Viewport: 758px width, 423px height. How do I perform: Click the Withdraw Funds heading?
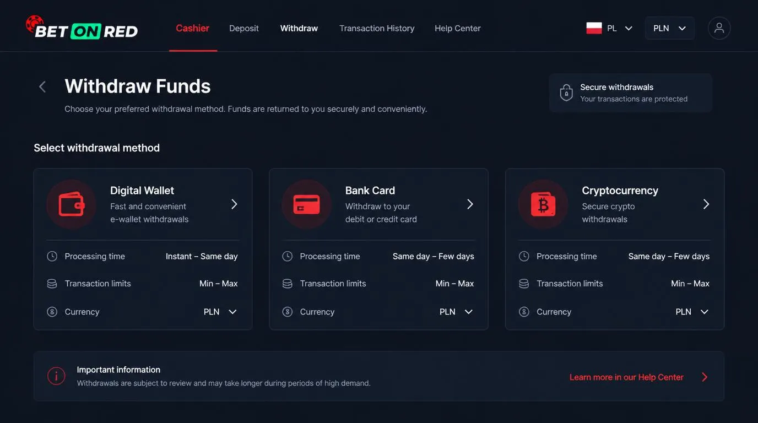(138, 86)
